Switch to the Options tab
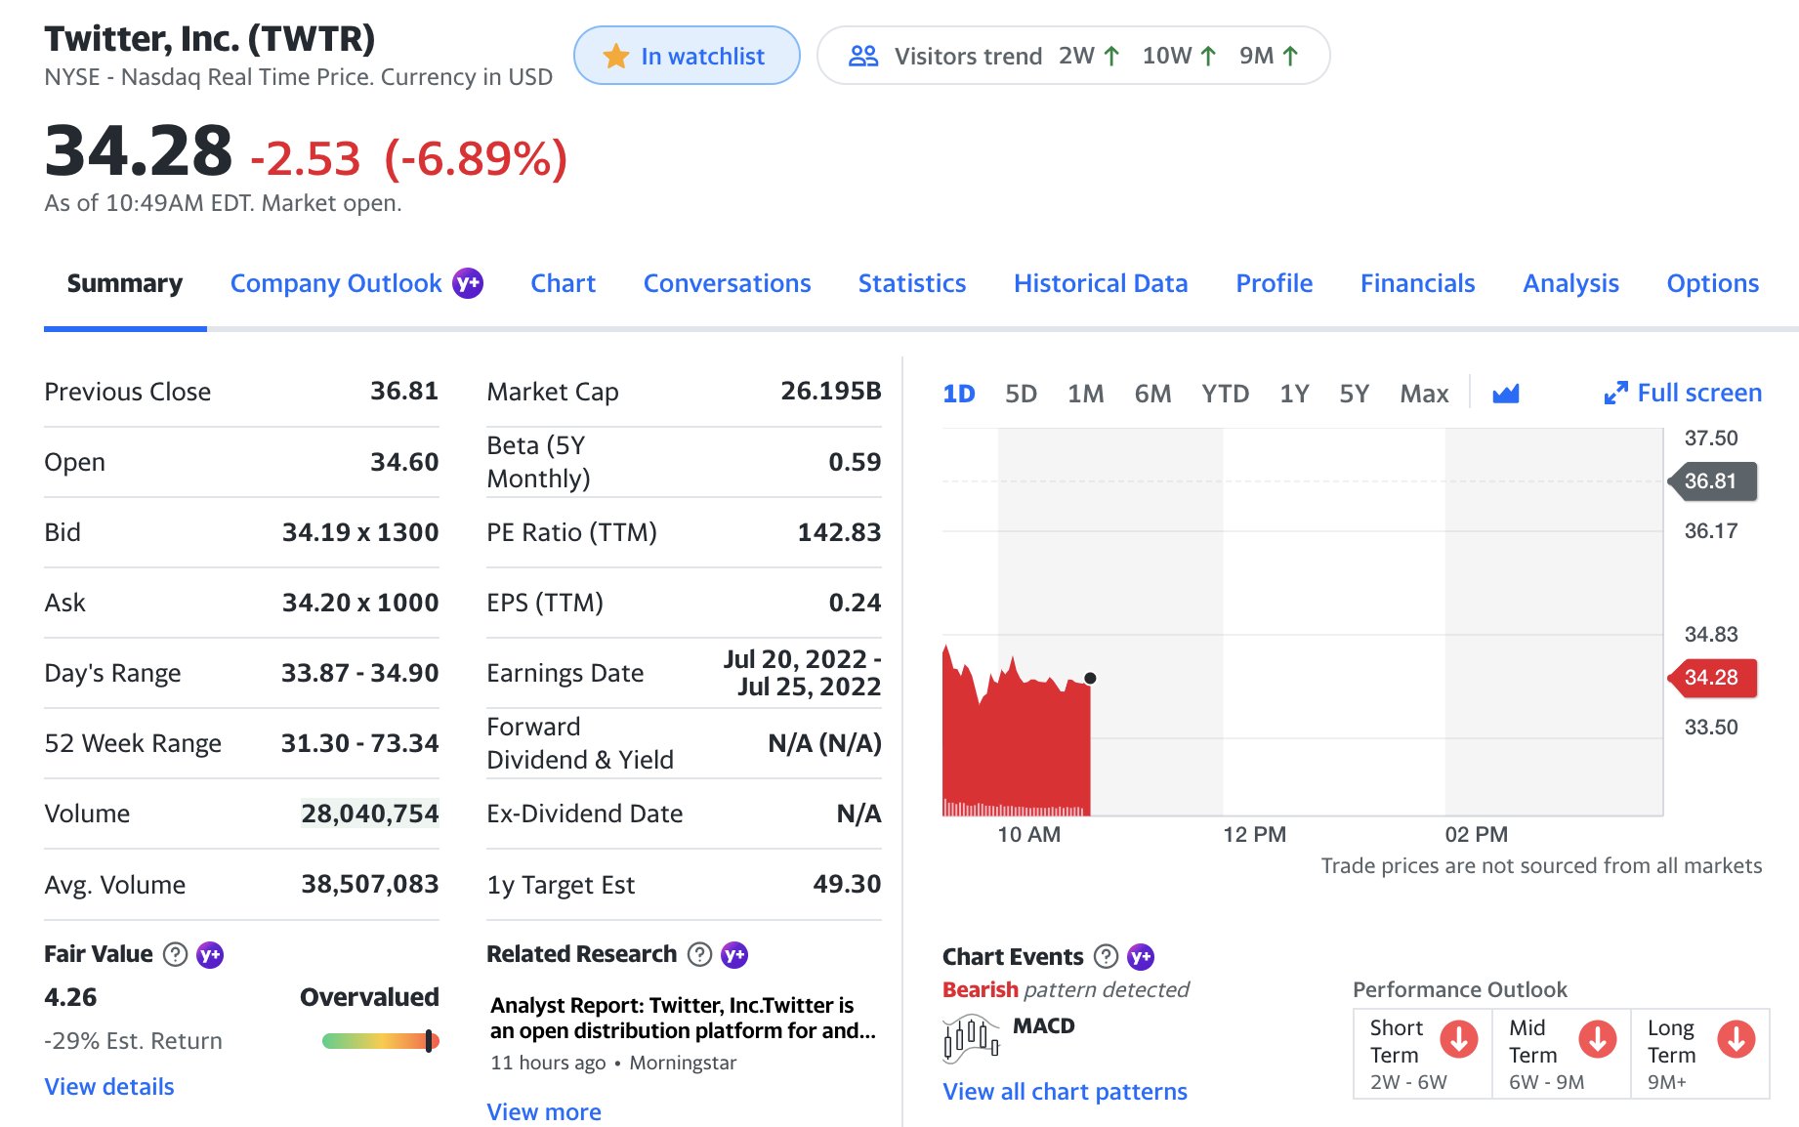The height and width of the screenshot is (1127, 1799). 1713,283
